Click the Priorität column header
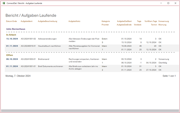 (x=105, y=25)
